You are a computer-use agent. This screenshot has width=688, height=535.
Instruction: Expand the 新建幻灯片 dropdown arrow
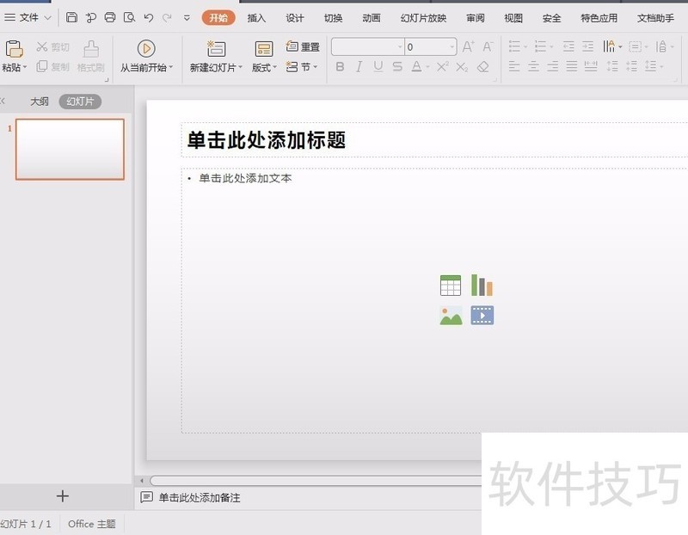pos(240,67)
